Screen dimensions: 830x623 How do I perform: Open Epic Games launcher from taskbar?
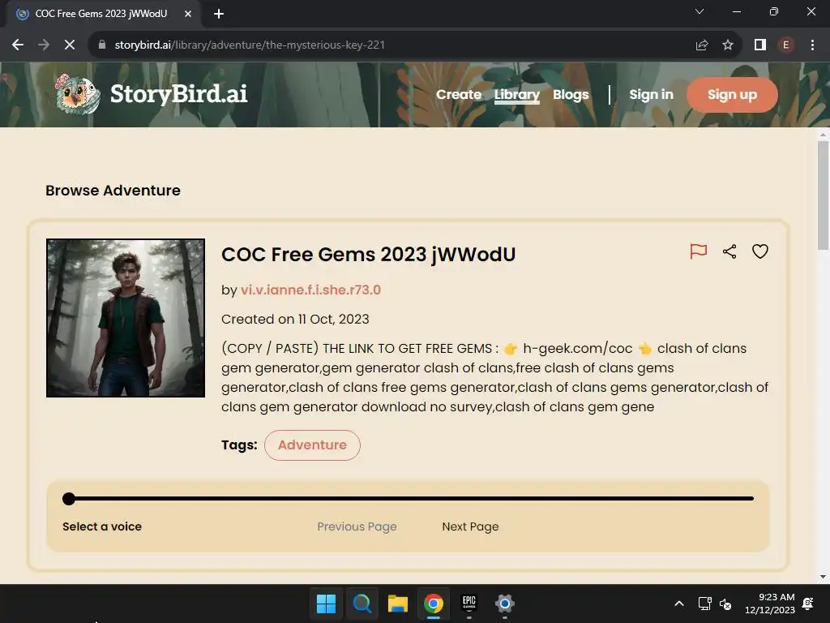(x=469, y=604)
